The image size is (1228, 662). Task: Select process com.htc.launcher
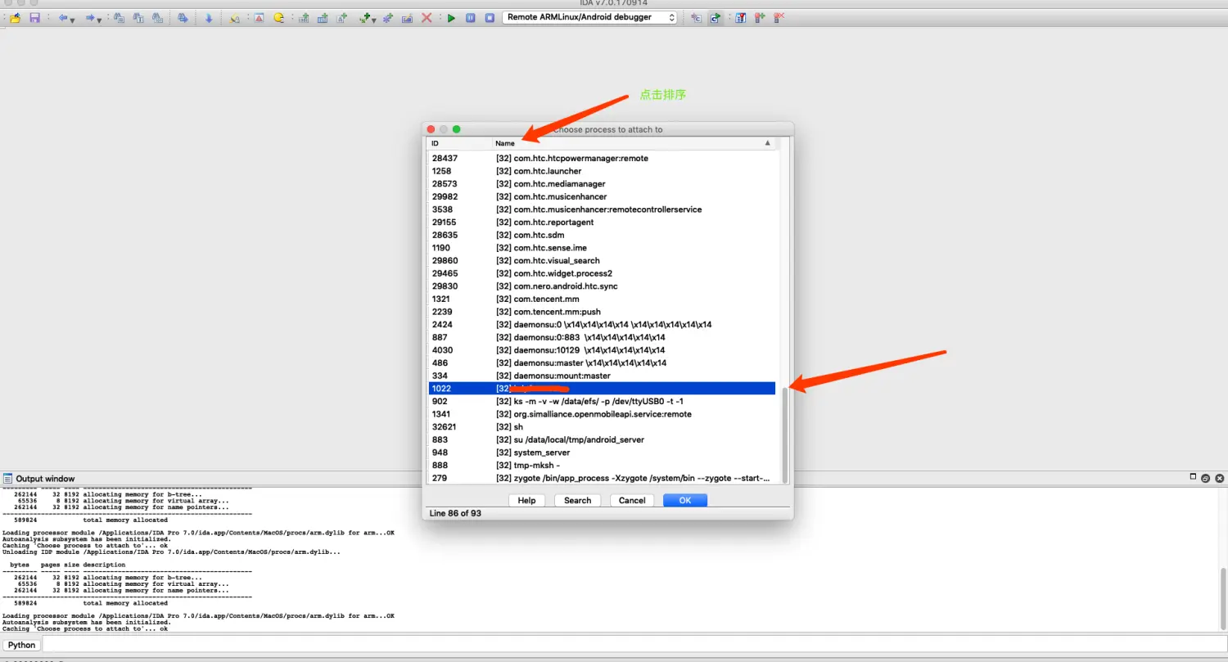[x=602, y=171]
